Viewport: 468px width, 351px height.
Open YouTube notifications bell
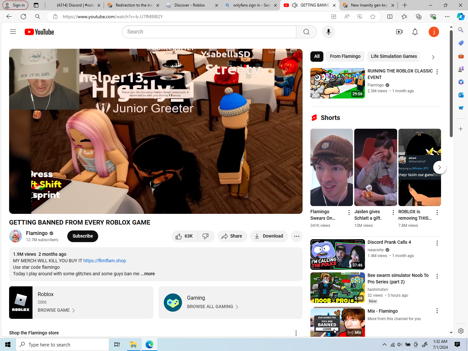[415, 32]
